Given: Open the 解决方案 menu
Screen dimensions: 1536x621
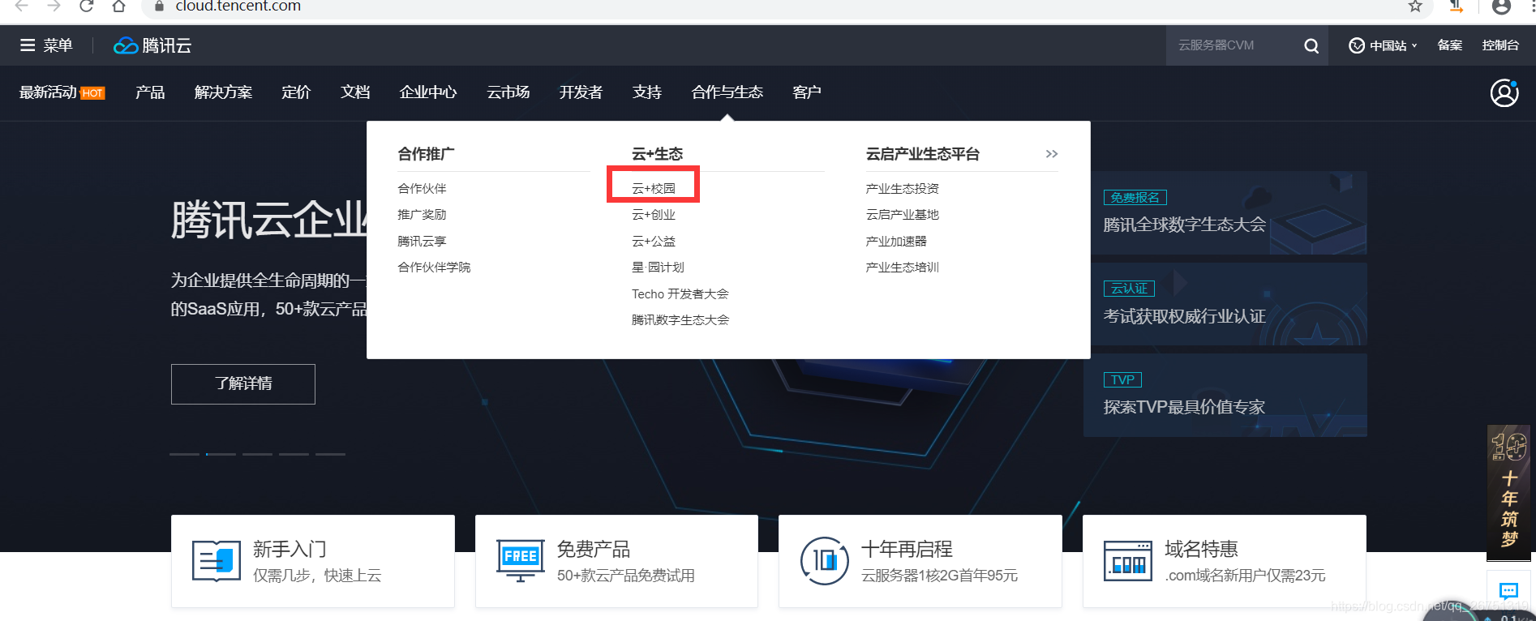Looking at the screenshot, I should 223,92.
